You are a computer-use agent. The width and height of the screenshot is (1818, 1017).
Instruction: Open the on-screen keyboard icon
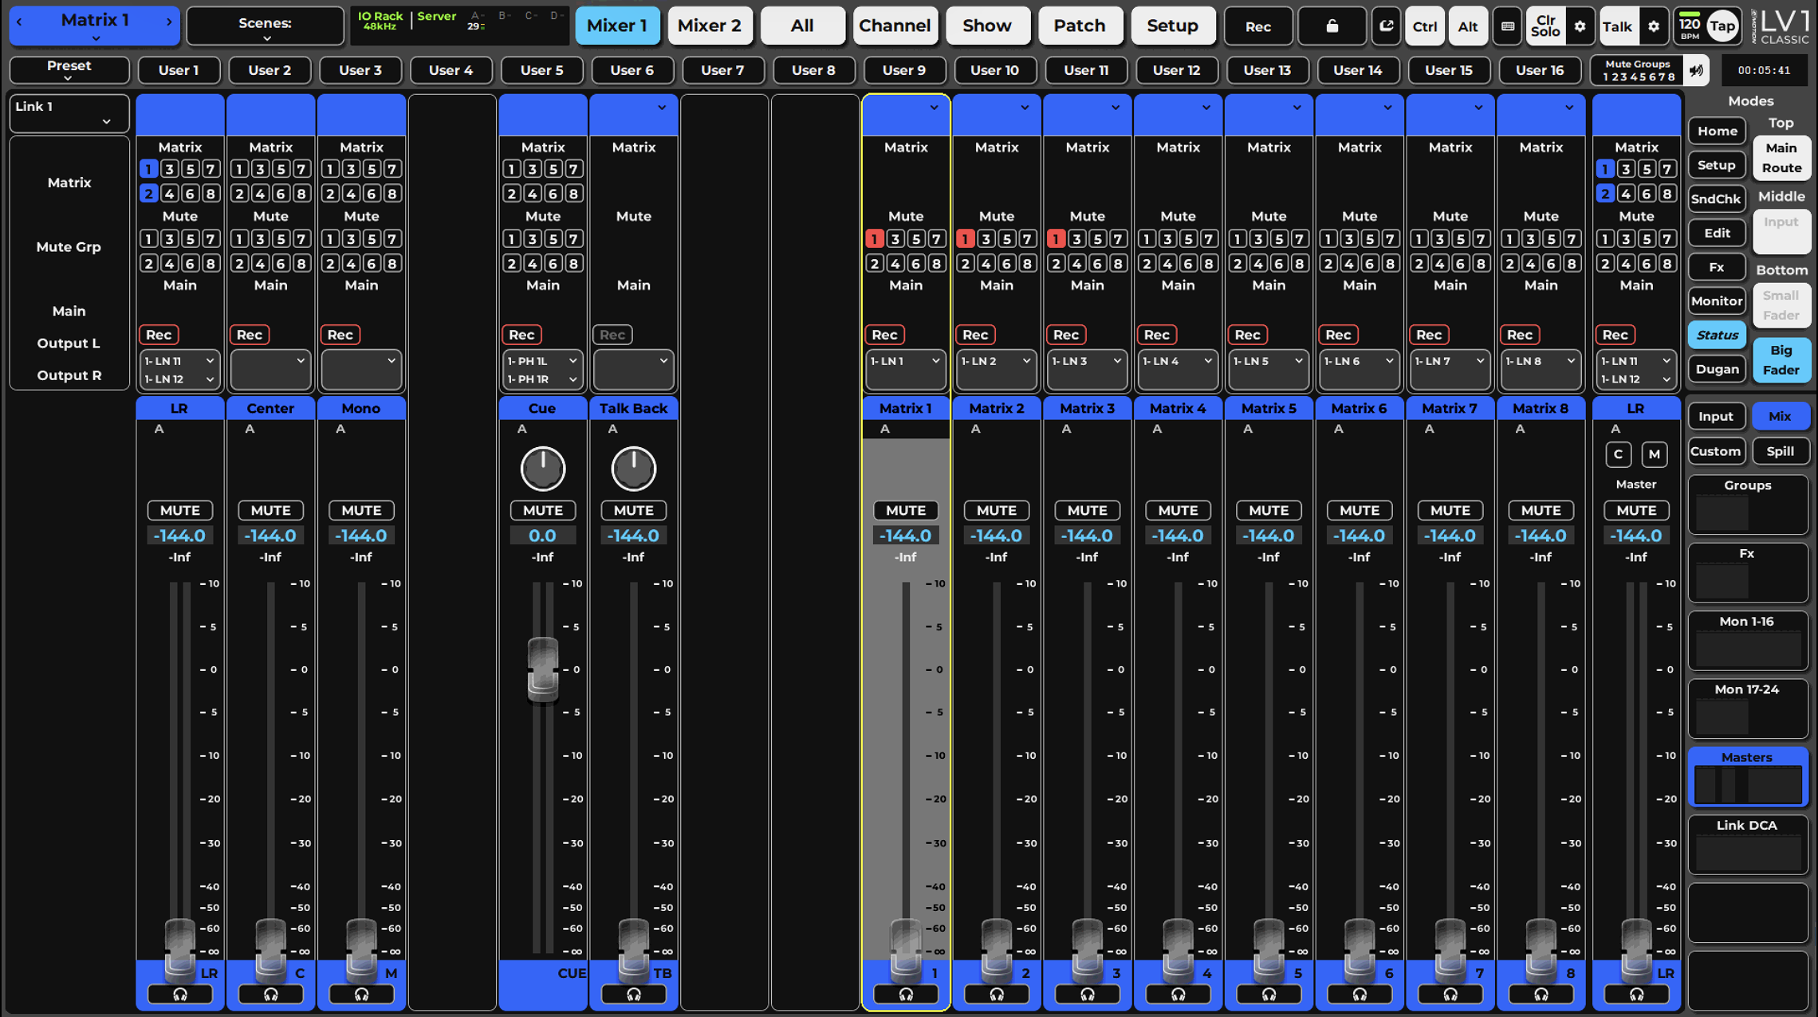(1507, 26)
